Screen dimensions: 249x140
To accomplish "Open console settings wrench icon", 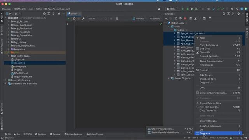I will coord(83,19).
